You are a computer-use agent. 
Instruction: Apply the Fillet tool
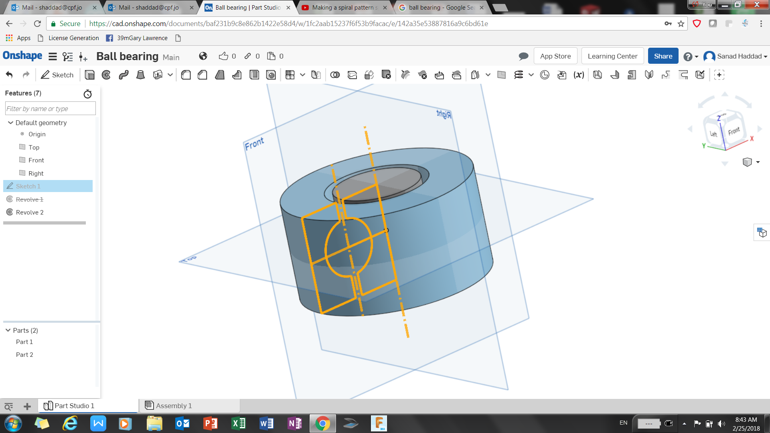tap(186, 75)
